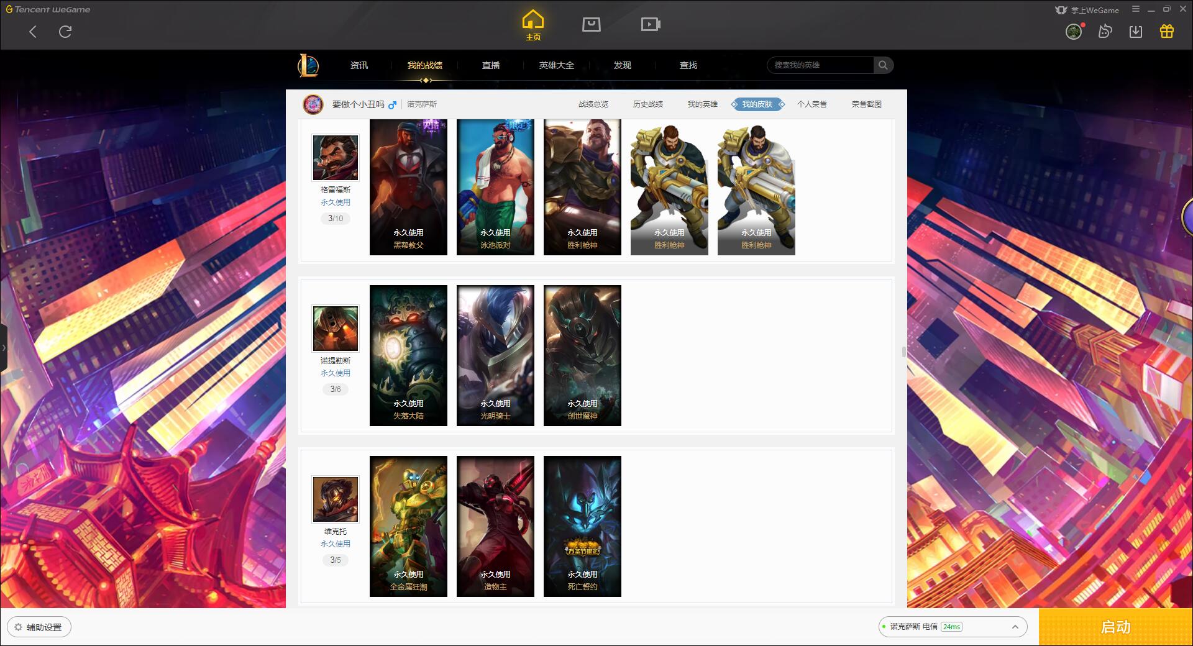Image resolution: width=1193 pixels, height=646 pixels.
Task: Click the 诺提勒斯 champion portrait
Action: [x=336, y=329]
